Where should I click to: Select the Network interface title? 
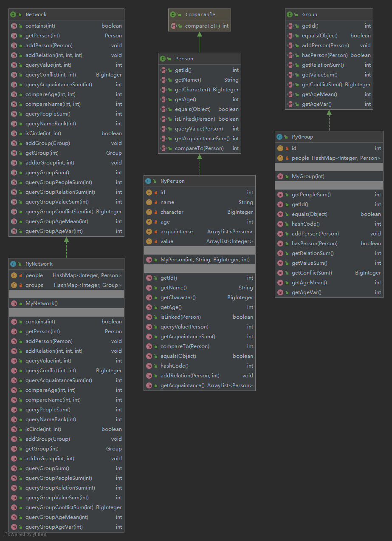point(36,14)
